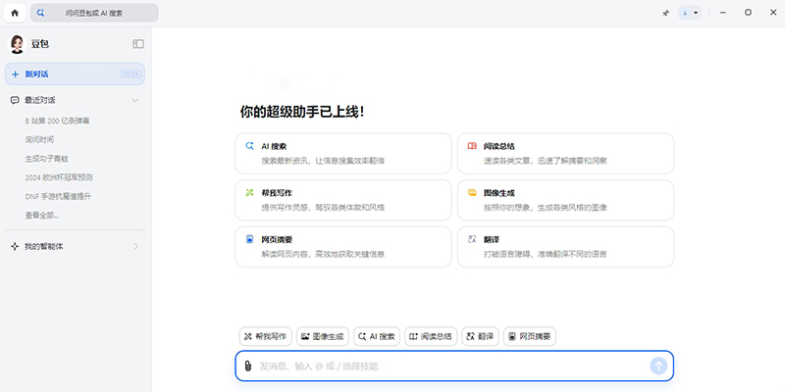Open the 翻译 card title

coord(492,239)
